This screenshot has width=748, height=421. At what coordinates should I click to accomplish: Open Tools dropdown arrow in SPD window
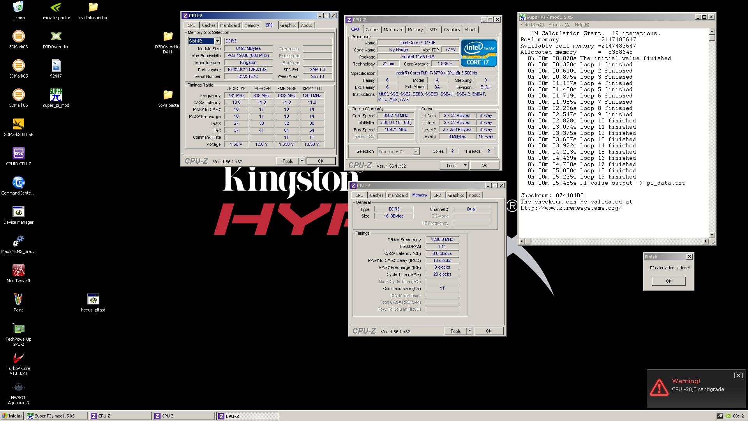301,161
